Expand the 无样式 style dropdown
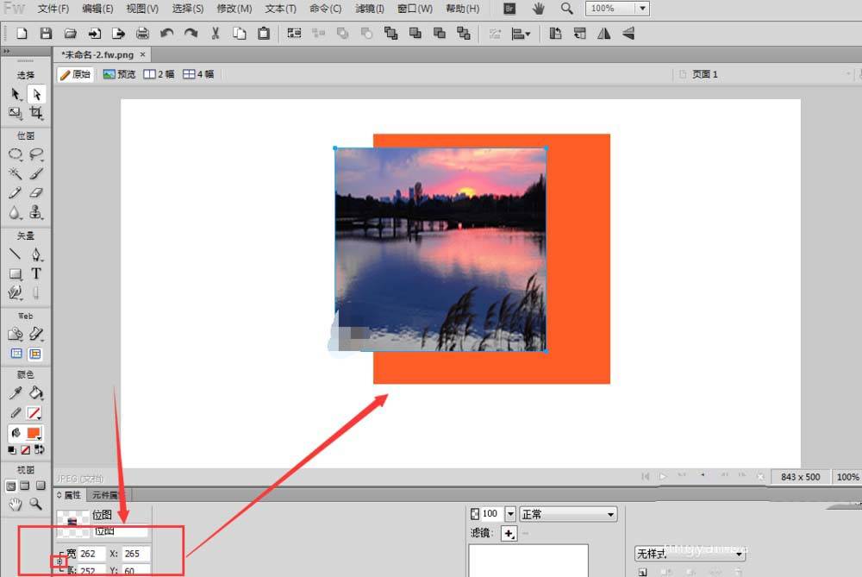The width and height of the screenshot is (862, 577). point(690,554)
